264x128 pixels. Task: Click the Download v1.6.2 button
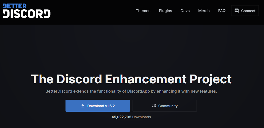tap(98, 106)
